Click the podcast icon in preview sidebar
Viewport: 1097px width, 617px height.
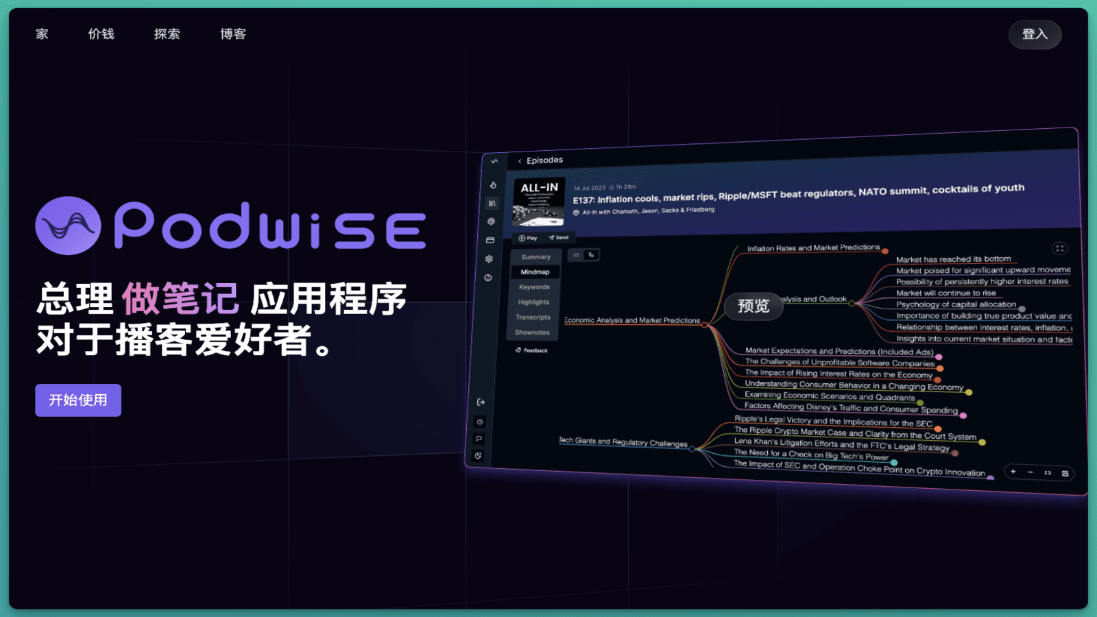(491, 221)
